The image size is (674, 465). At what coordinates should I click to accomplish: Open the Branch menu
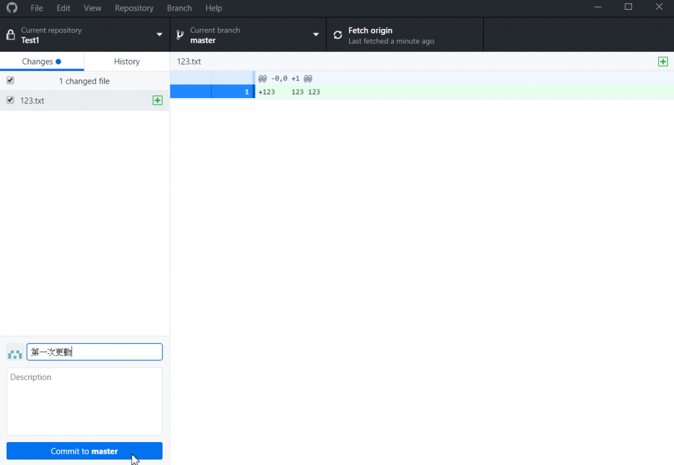[x=179, y=8]
